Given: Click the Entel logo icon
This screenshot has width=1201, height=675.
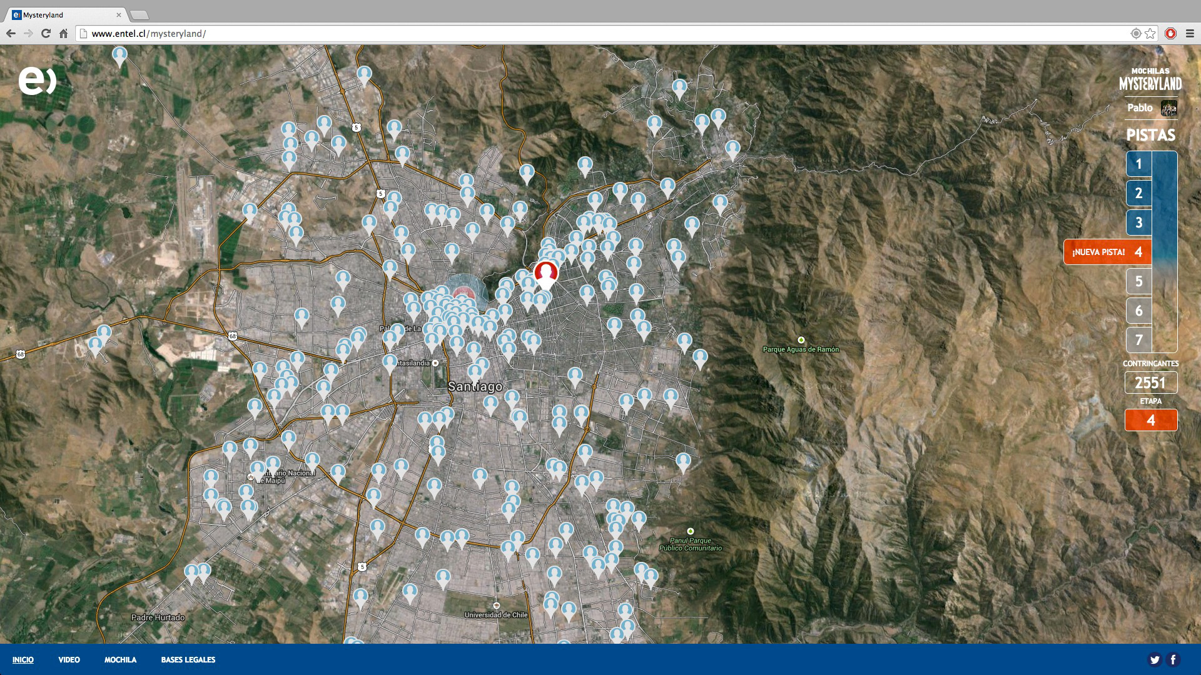Looking at the screenshot, I should pos(37,81).
